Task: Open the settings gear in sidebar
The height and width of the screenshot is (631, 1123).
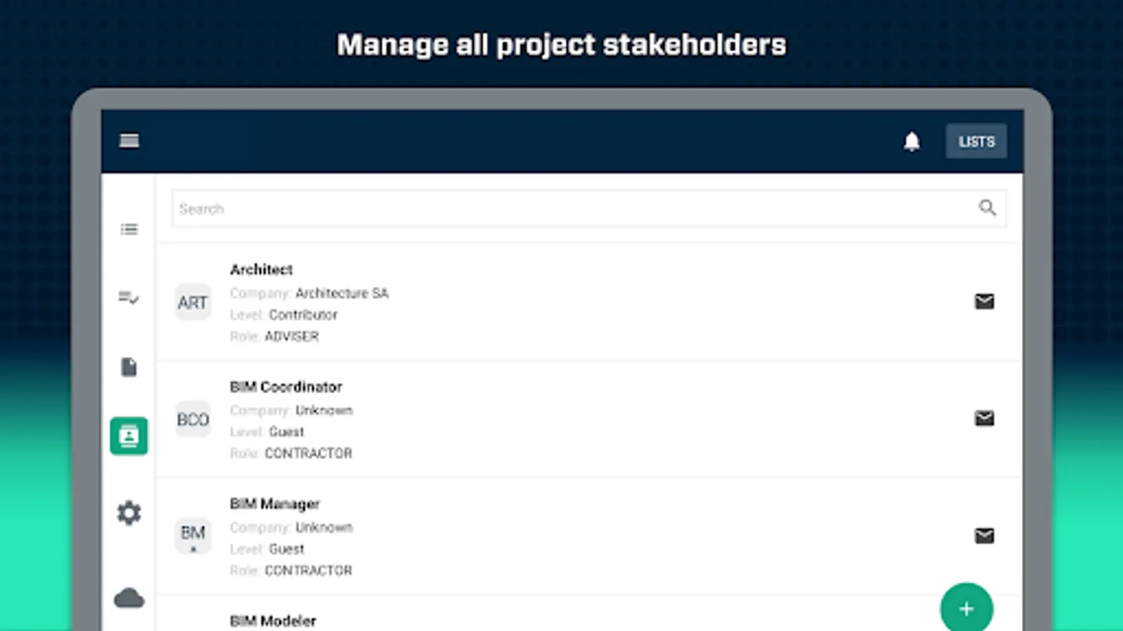Action: [129, 513]
